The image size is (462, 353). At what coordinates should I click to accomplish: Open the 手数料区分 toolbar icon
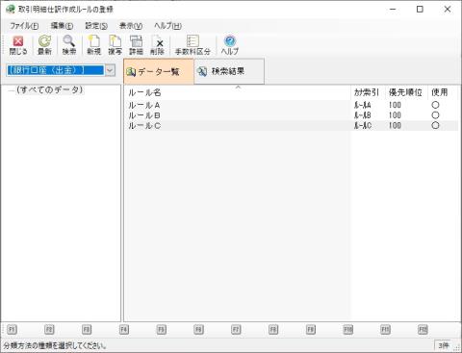[192, 45]
